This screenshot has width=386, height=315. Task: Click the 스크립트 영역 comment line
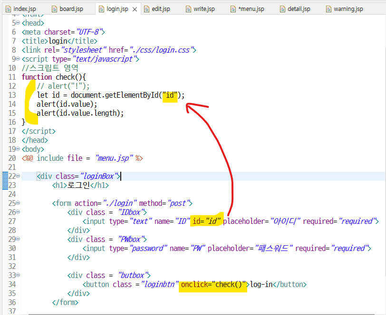[x=50, y=68]
